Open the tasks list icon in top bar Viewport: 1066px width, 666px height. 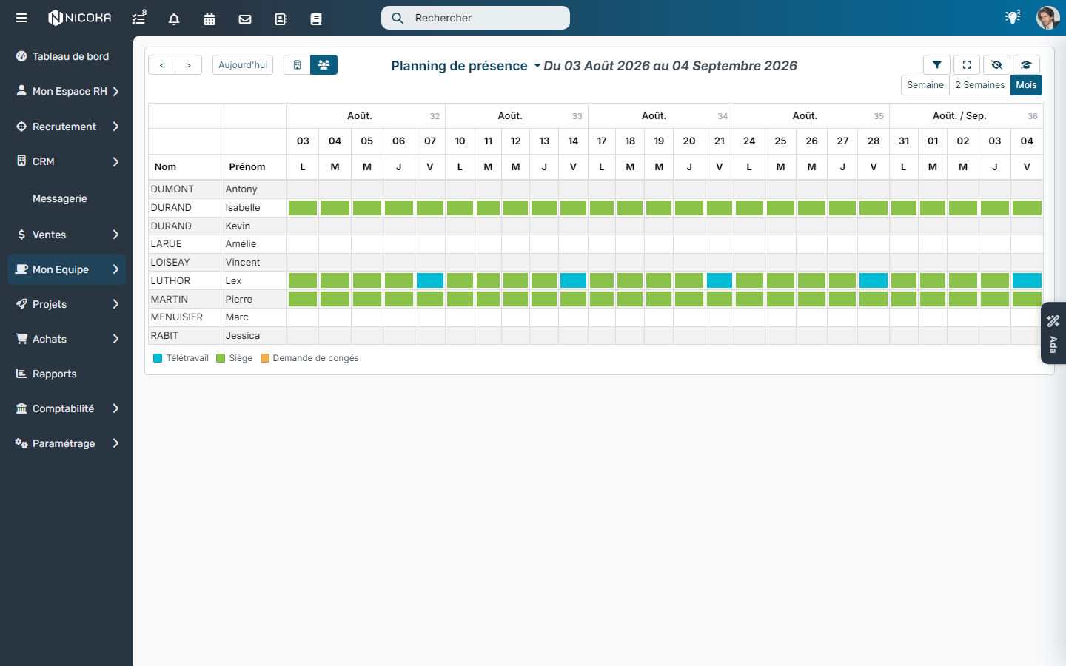coord(138,18)
